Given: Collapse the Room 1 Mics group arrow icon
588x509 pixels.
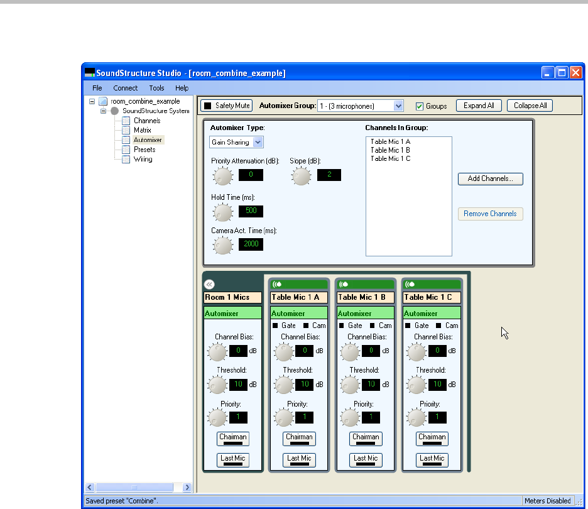Looking at the screenshot, I should click(x=210, y=285).
